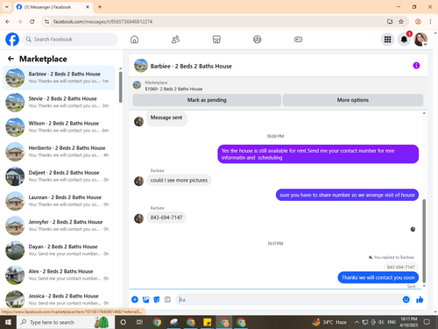View site information icon in address bar
Image resolution: width=438 pixels, height=329 pixels.
tap(47, 21)
